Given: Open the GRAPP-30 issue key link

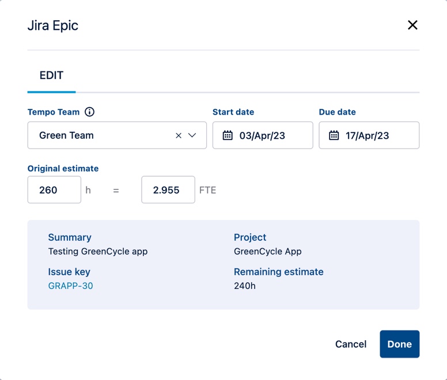Looking at the screenshot, I should click(x=70, y=286).
